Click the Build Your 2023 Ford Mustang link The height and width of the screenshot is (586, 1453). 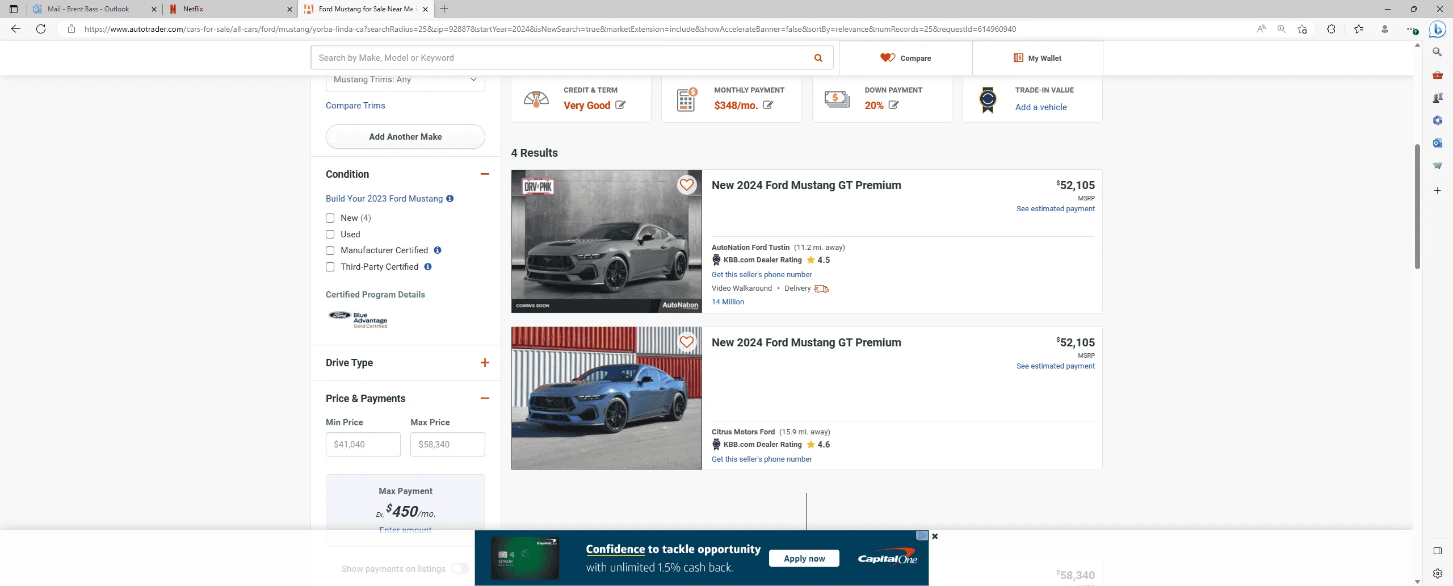click(384, 199)
